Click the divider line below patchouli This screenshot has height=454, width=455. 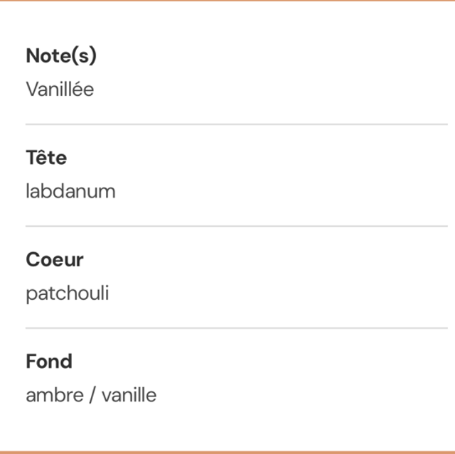tap(237, 328)
